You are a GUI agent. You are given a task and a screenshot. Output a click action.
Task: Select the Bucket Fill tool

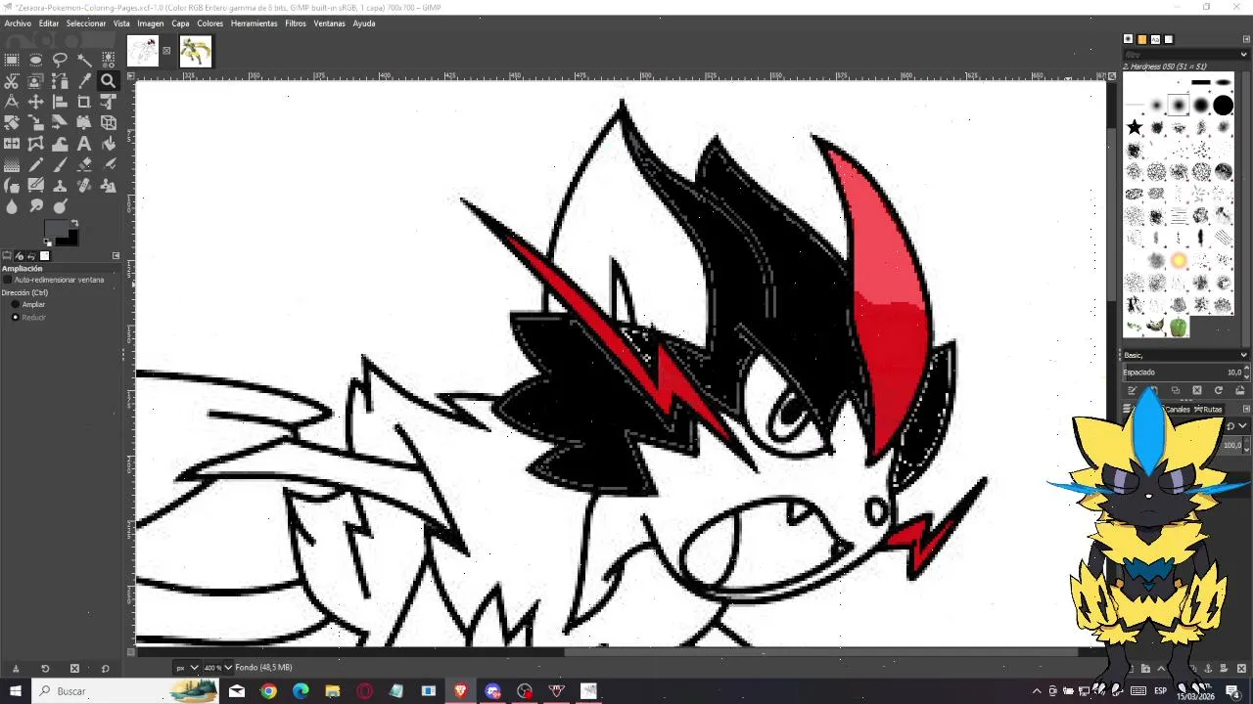click(109, 144)
